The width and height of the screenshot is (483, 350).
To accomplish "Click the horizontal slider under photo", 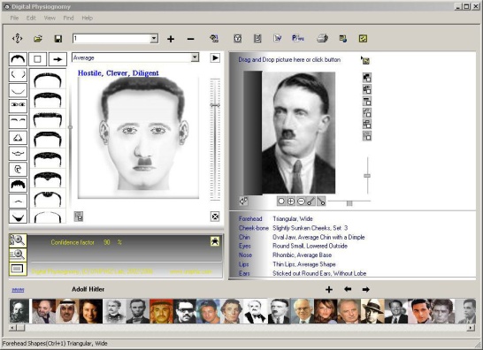I will point(349,202).
